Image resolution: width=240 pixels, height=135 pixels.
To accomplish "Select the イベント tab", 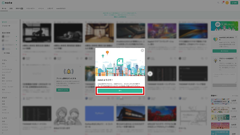I will [41, 8].
